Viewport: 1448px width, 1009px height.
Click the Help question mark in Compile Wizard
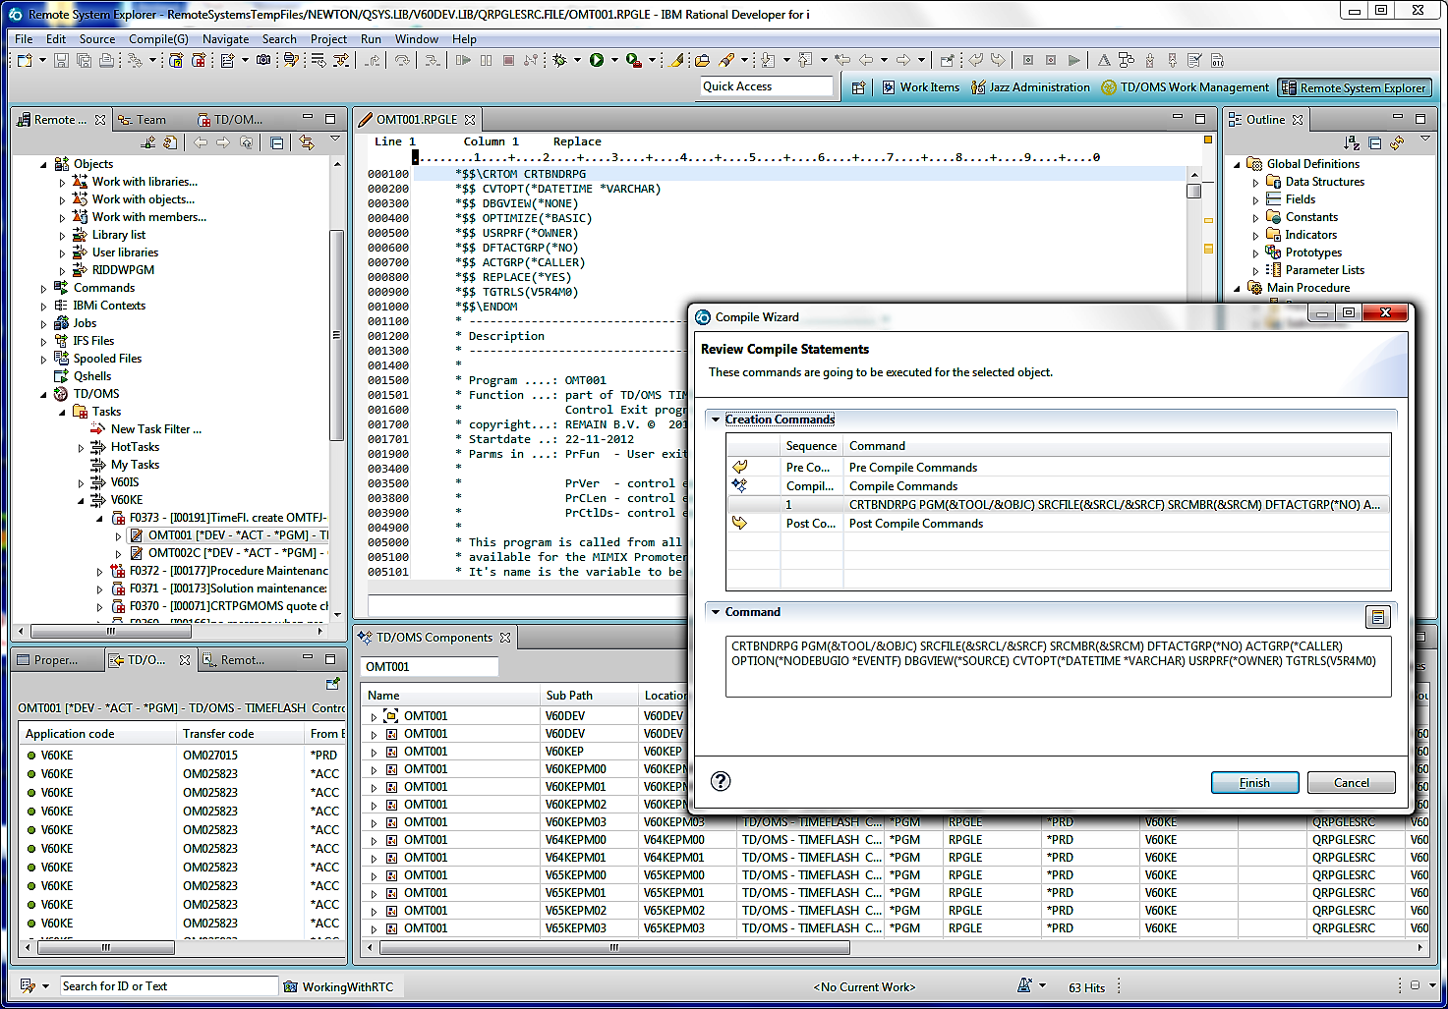click(x=721, y=782)
